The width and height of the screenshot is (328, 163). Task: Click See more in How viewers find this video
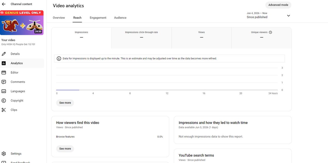click(65, 149)
